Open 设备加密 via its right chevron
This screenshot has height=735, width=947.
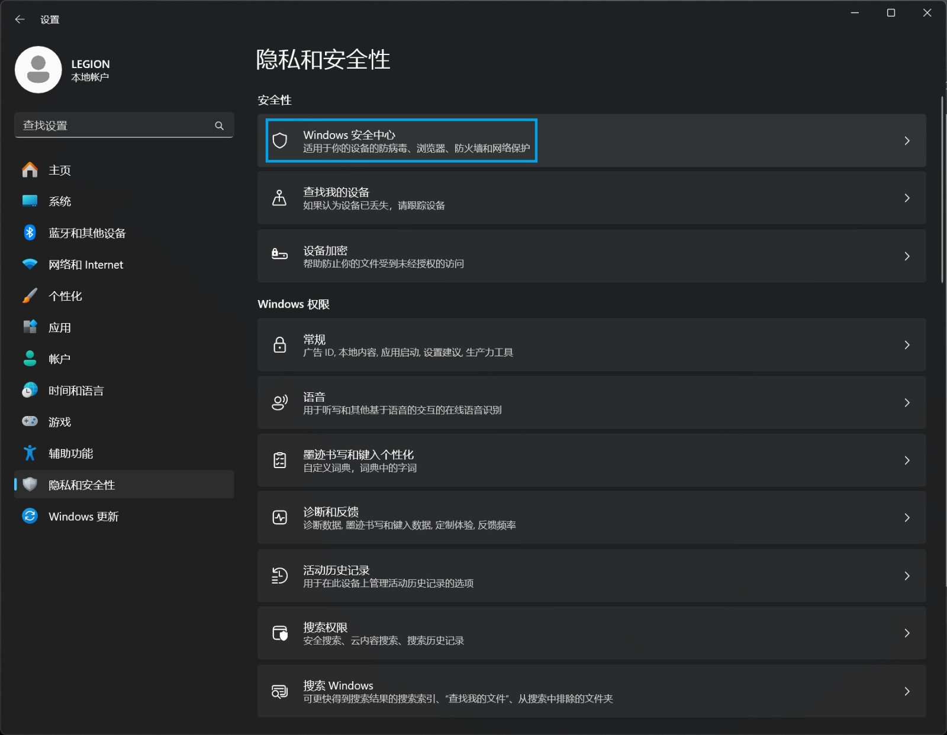tap(907, 256)
